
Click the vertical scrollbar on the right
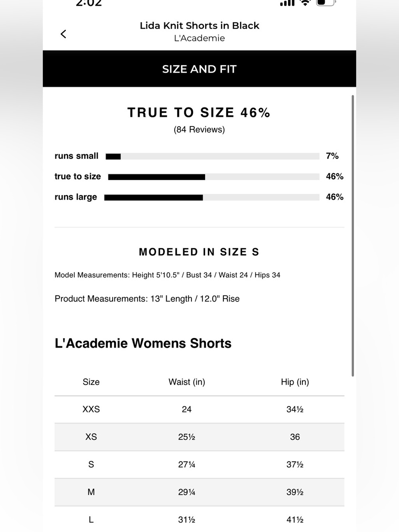click(x=353, y=235)
